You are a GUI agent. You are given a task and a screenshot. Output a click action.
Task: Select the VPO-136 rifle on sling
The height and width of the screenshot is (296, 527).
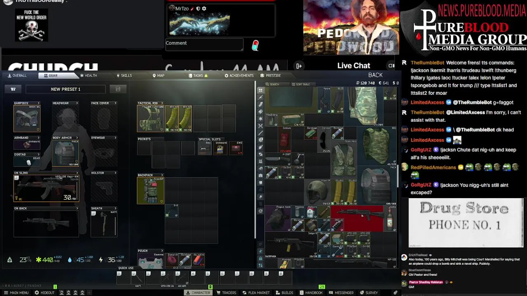46,188
